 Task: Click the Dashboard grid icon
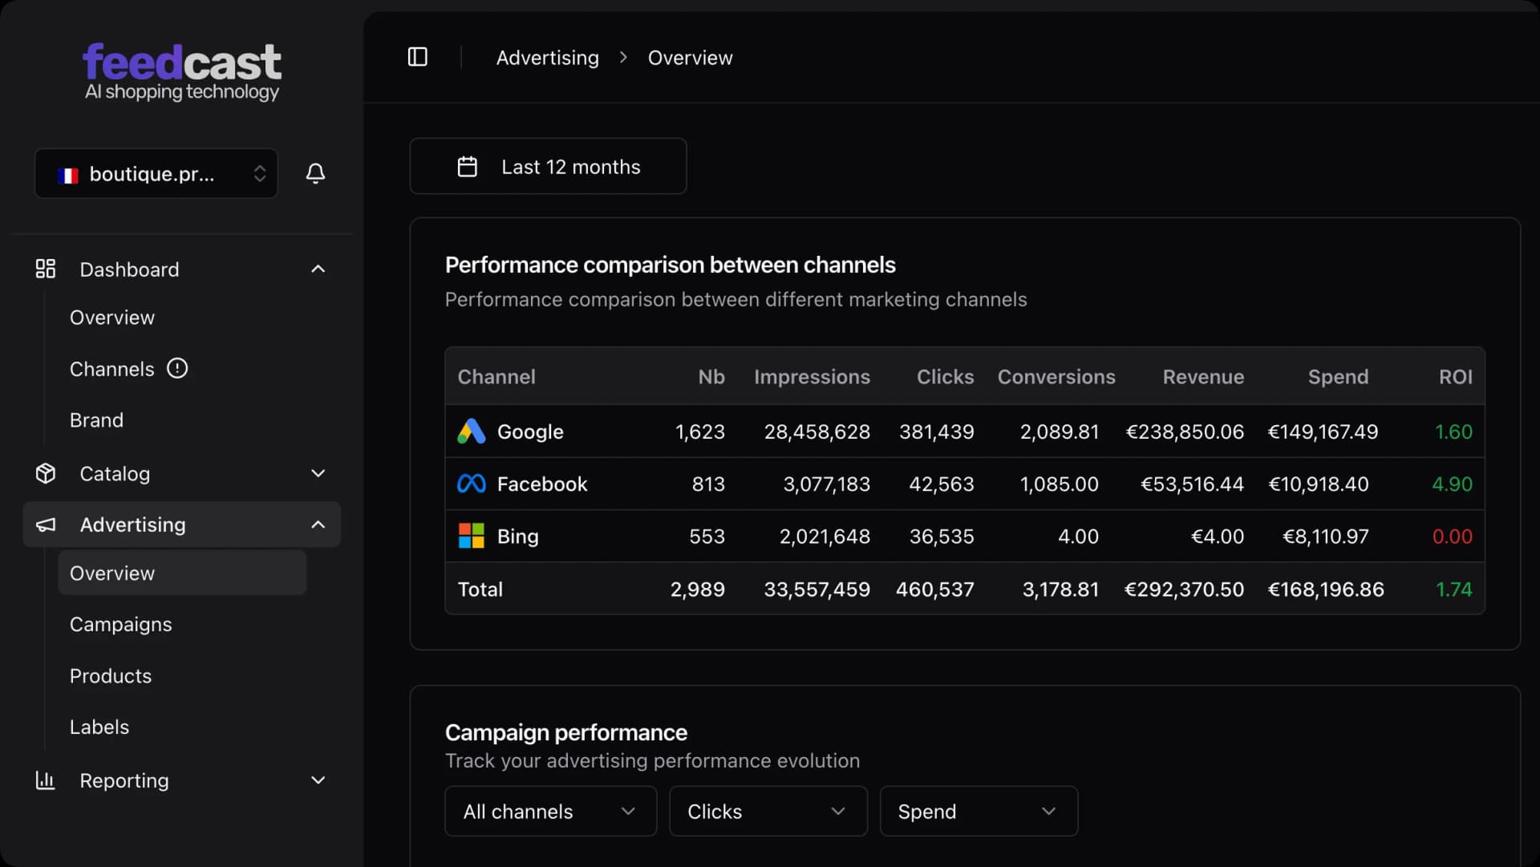[46, 269]
